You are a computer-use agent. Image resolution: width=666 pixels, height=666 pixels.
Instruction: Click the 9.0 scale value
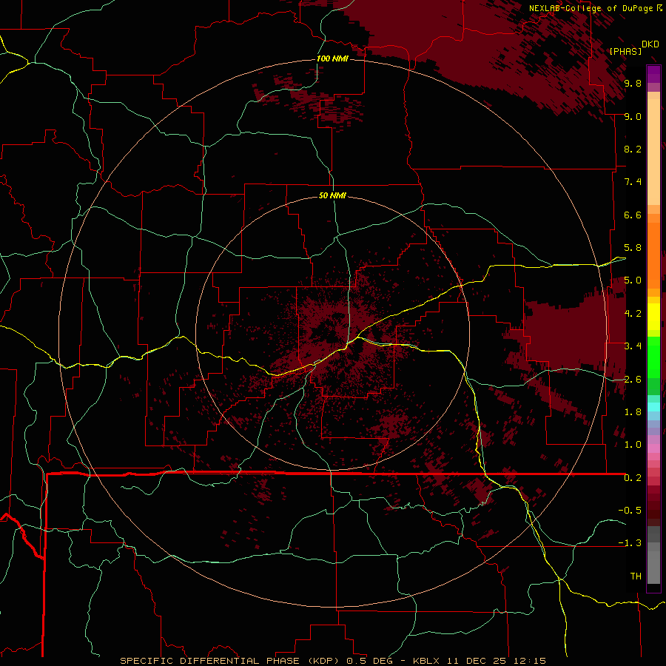pyautogui.click(x=633, y=116)
